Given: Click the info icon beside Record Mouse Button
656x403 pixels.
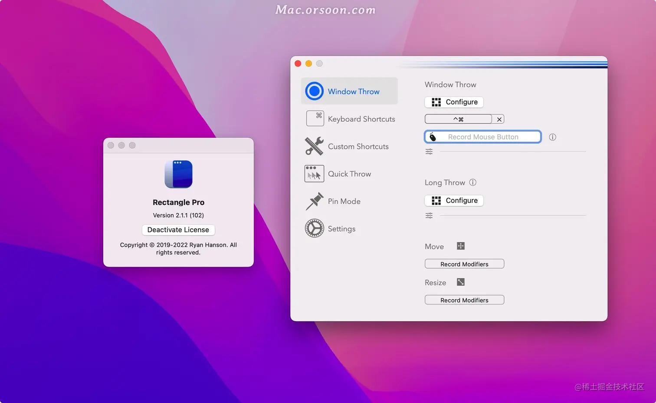Looking at the screenshot, I should pos(552,137).
